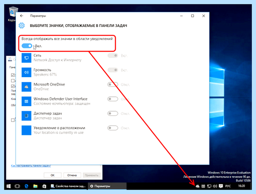Click the Microsoft OneDrive cloud icon tile
Viewport: 256px width, 194px height.
click(x=26, y=87)
